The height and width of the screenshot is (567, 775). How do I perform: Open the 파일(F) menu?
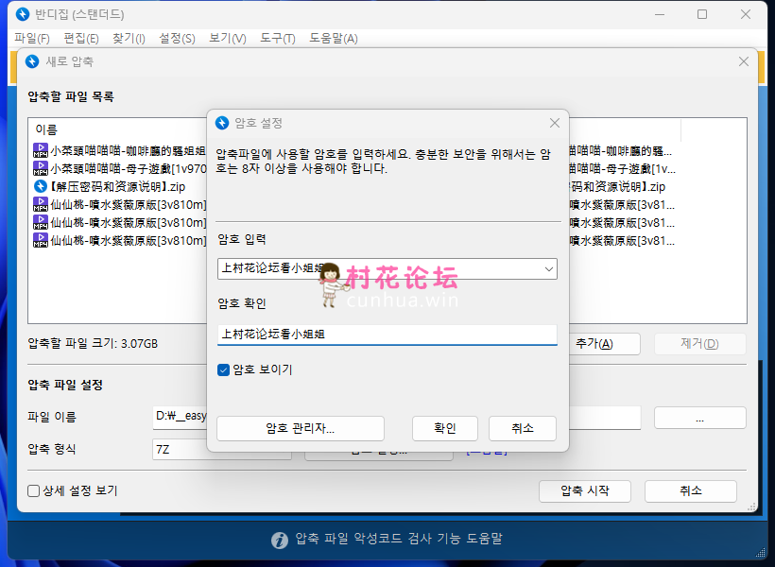(x=32, y=39)
